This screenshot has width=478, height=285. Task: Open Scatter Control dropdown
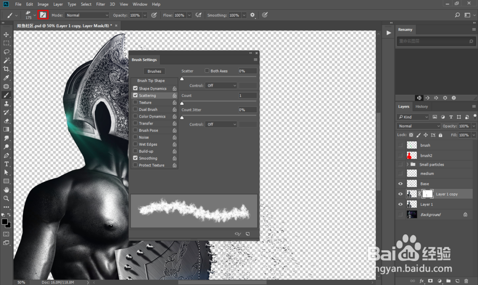click(x=221, y=85)
